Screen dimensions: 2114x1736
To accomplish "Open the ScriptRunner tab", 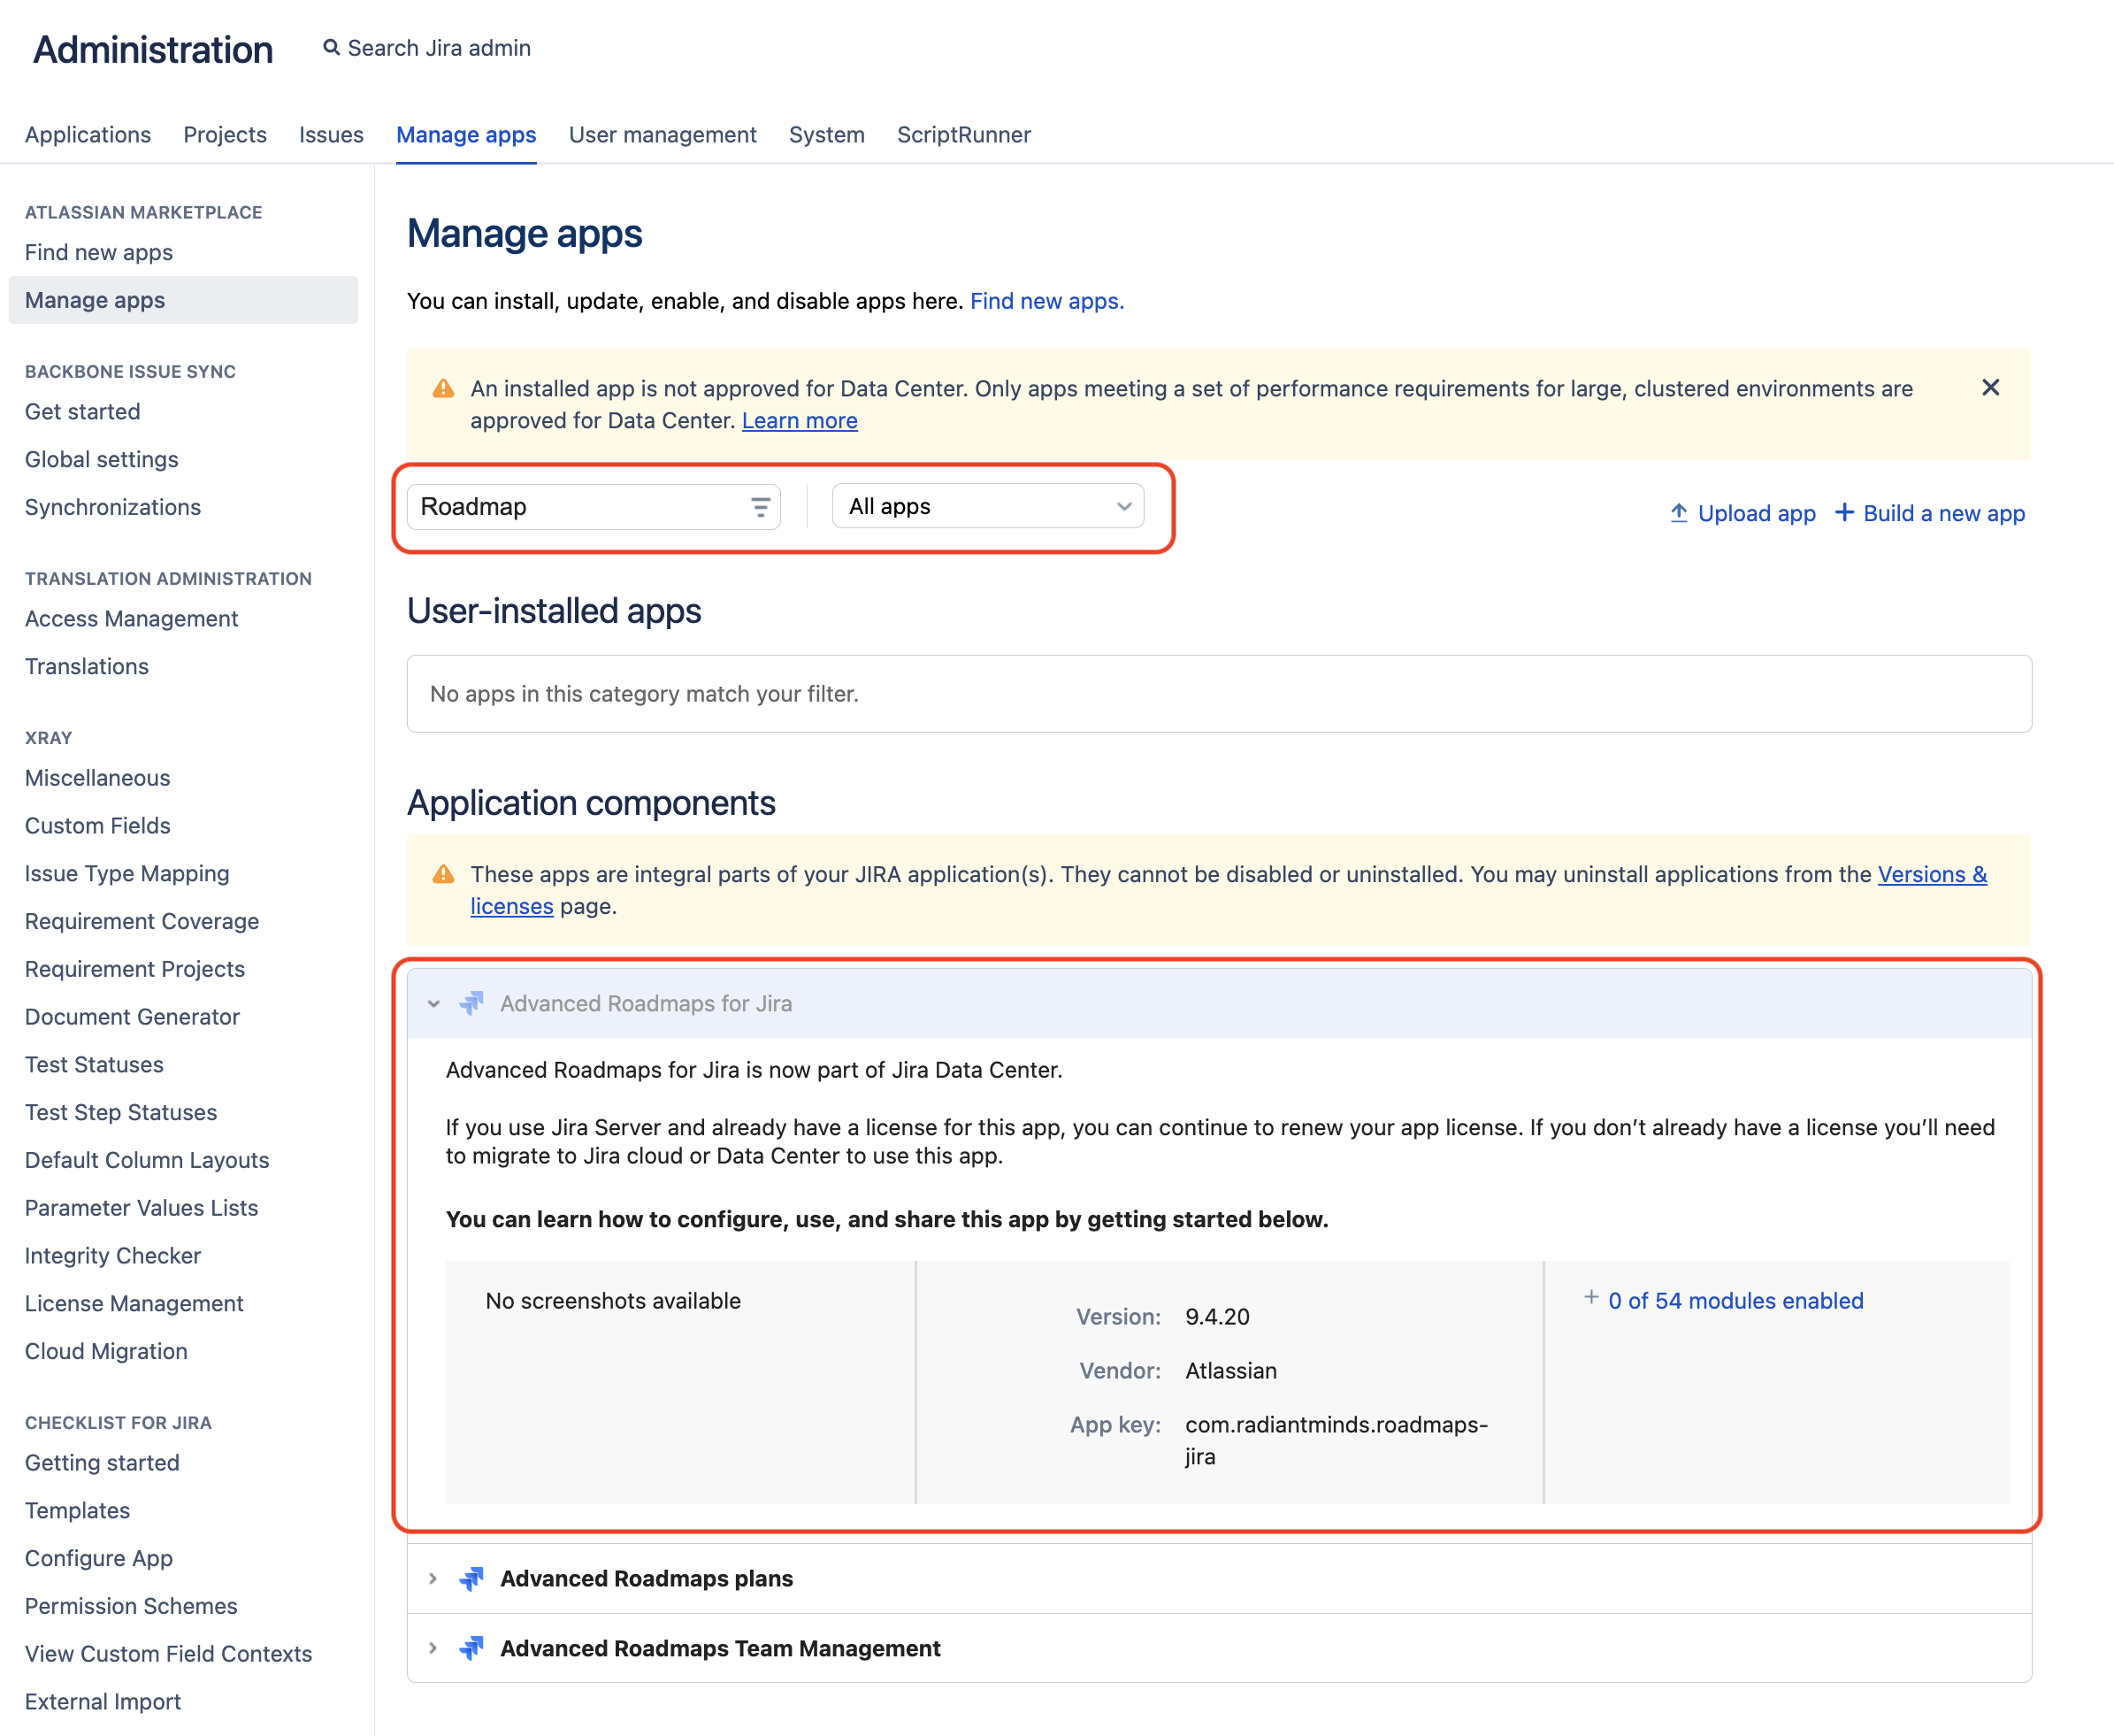I will pyautogui.click(x=962, y=135).
